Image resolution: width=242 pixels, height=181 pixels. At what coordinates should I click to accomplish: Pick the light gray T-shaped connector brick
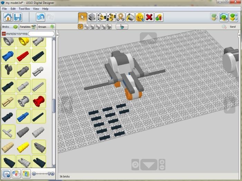click(8, 132)
